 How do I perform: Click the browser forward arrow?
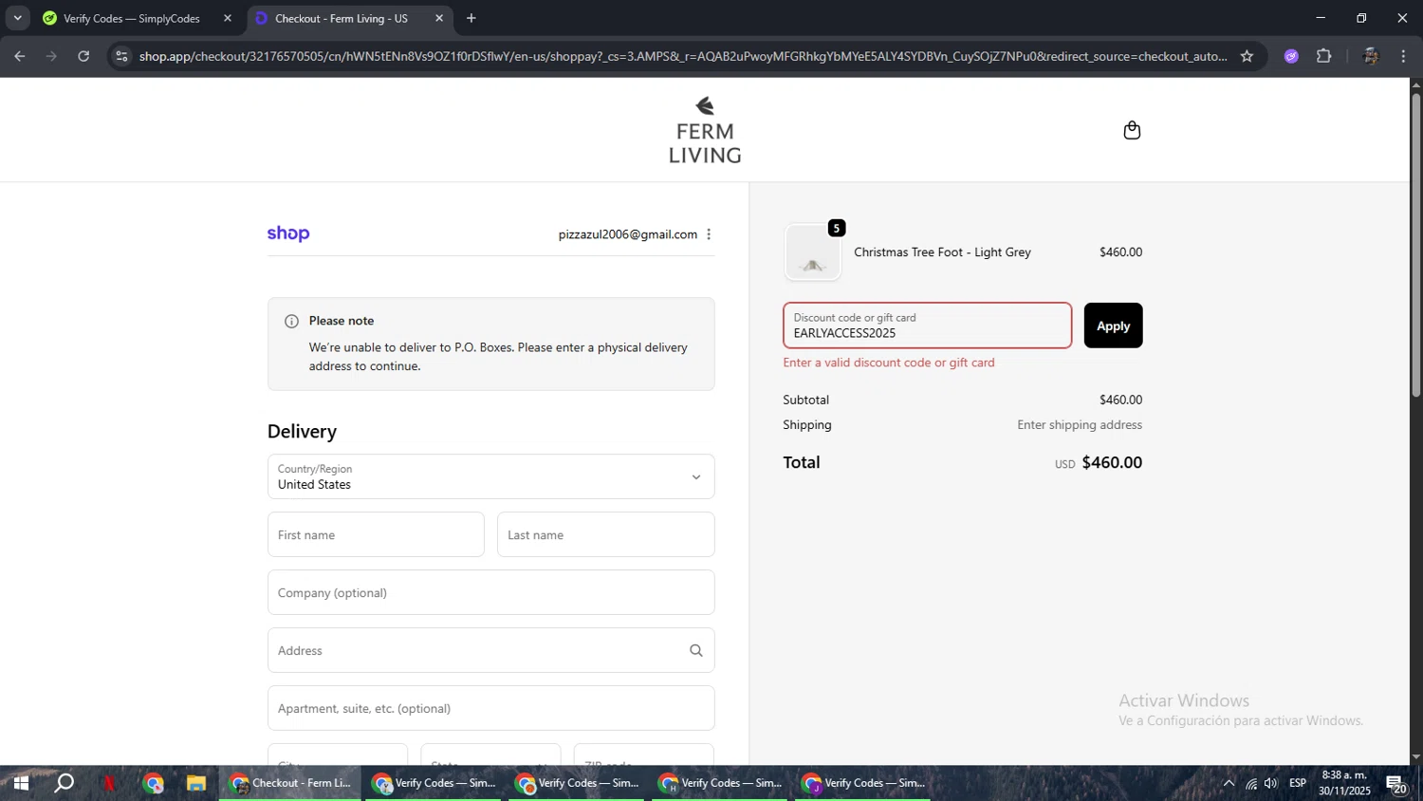[x=51, y=56]
